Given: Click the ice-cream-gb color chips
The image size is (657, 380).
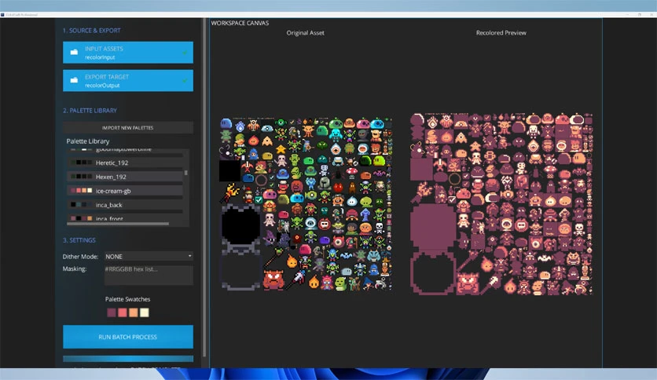Looking at the screenshot, I should click(x=82, y=191).
